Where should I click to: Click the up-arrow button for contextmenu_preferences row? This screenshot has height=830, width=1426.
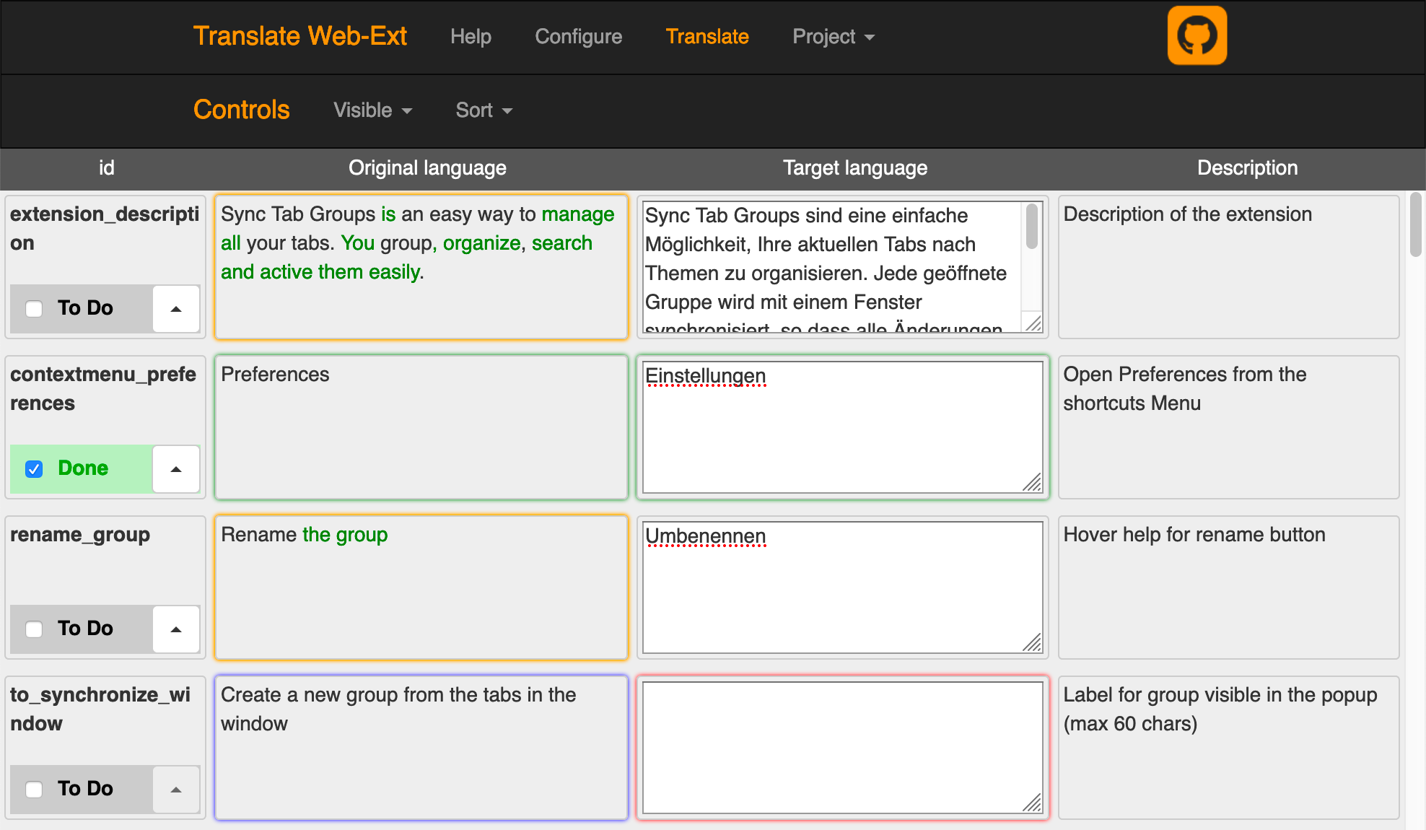pos(175,469)
